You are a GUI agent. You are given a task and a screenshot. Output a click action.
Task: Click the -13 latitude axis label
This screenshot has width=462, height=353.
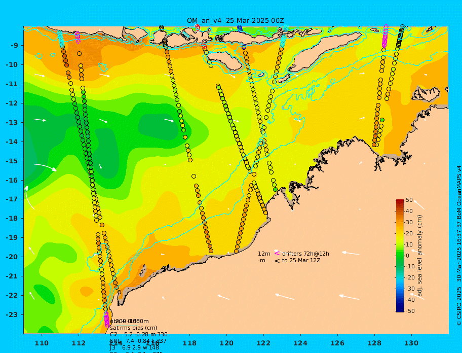click(12, 122)
